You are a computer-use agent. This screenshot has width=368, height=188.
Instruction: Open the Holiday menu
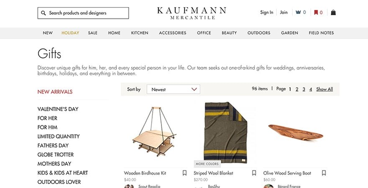coord(70,33)
